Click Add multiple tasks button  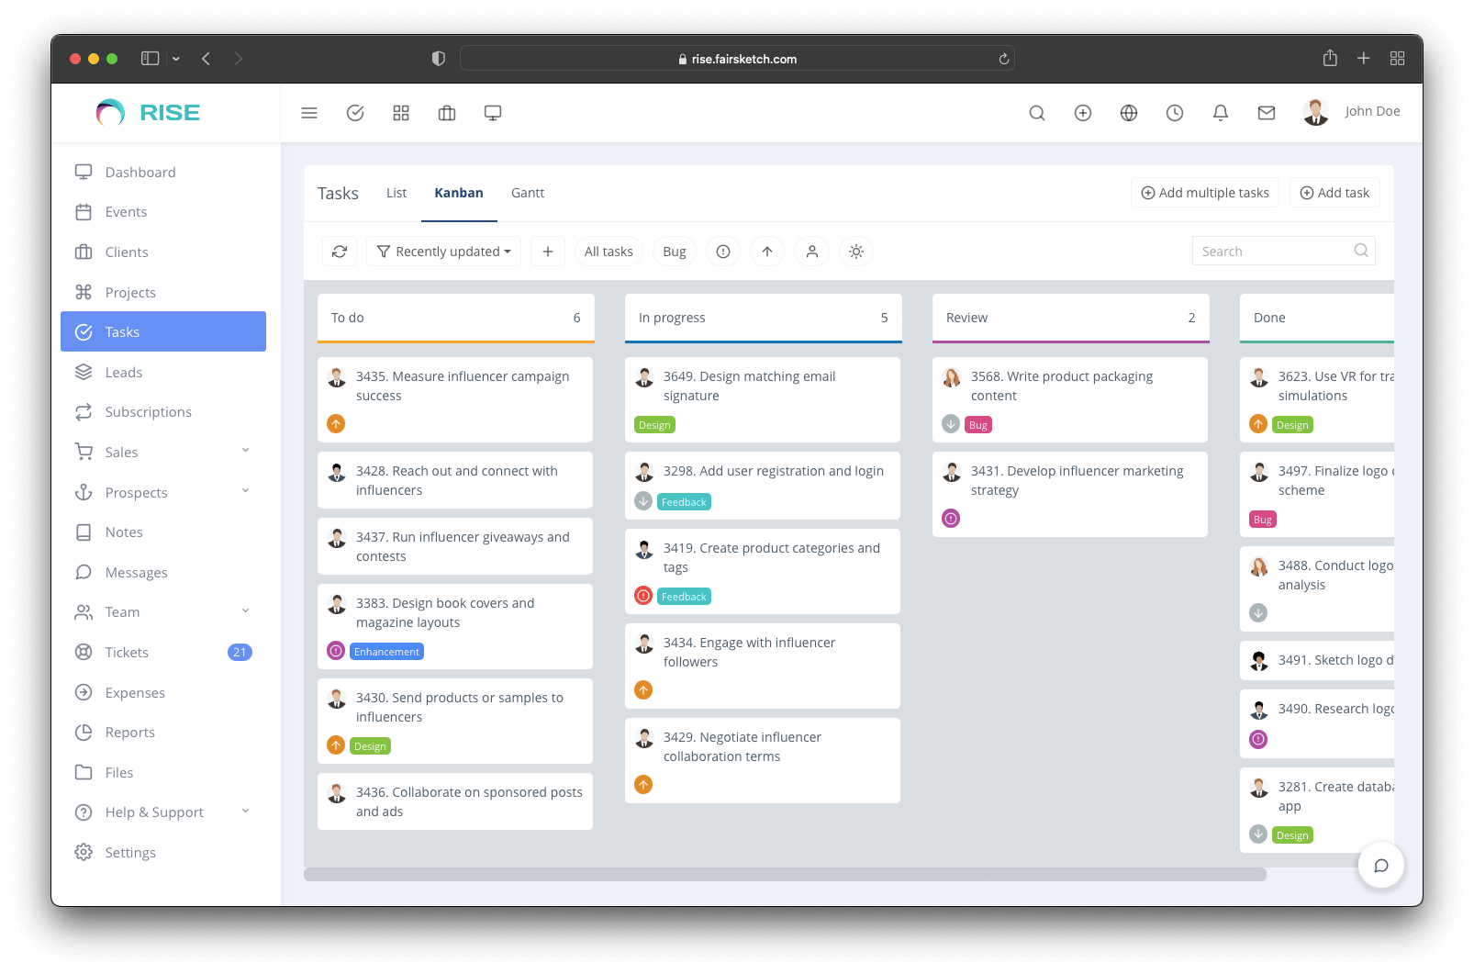(x=1204, y=193)
